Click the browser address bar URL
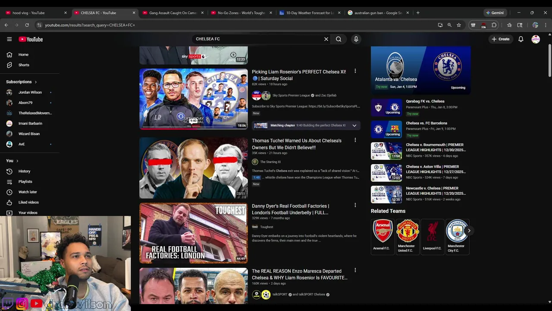This screenshot has height=311, width=552. click(90, 25)
